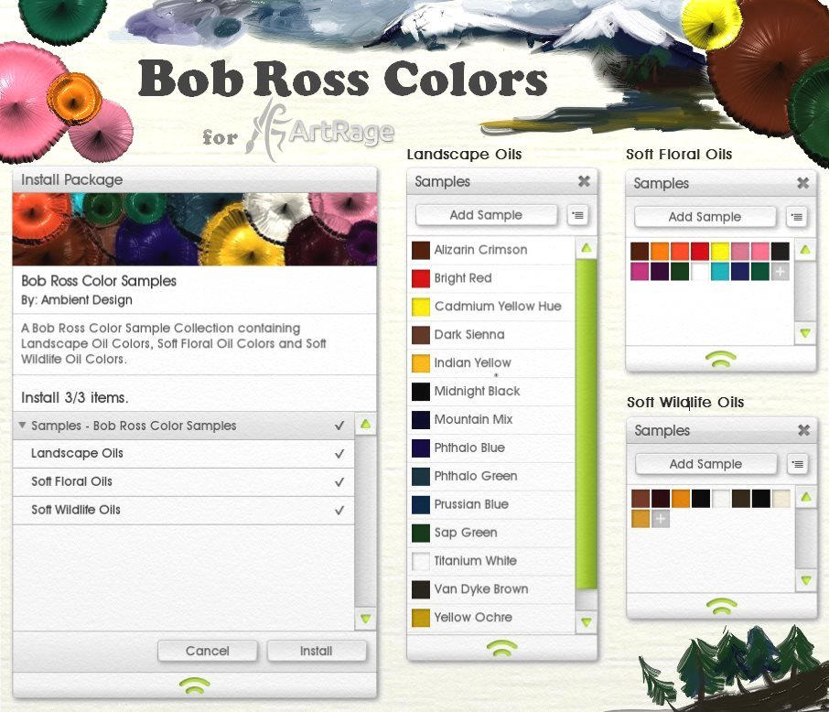The width and height of the screenshot is (829, 712).
Task: Click the 'Install 3/3 items.' text
Action: (74, 398)
